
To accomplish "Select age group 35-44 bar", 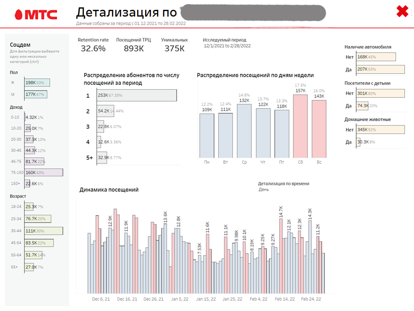I will [44, 231].
